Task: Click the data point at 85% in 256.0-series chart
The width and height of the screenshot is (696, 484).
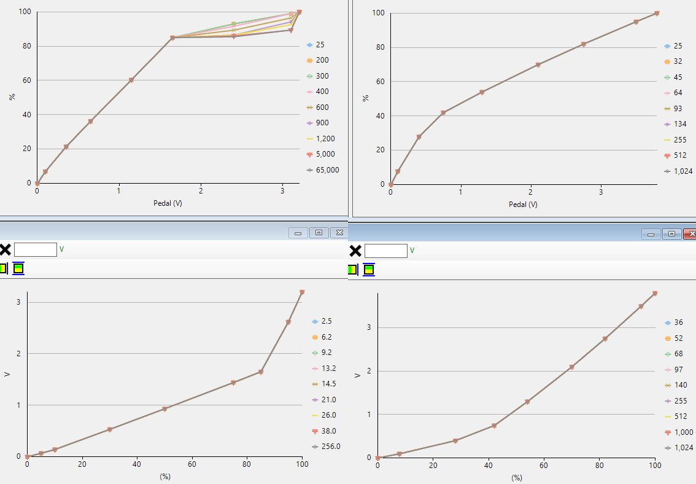Action: click(261, 372)
